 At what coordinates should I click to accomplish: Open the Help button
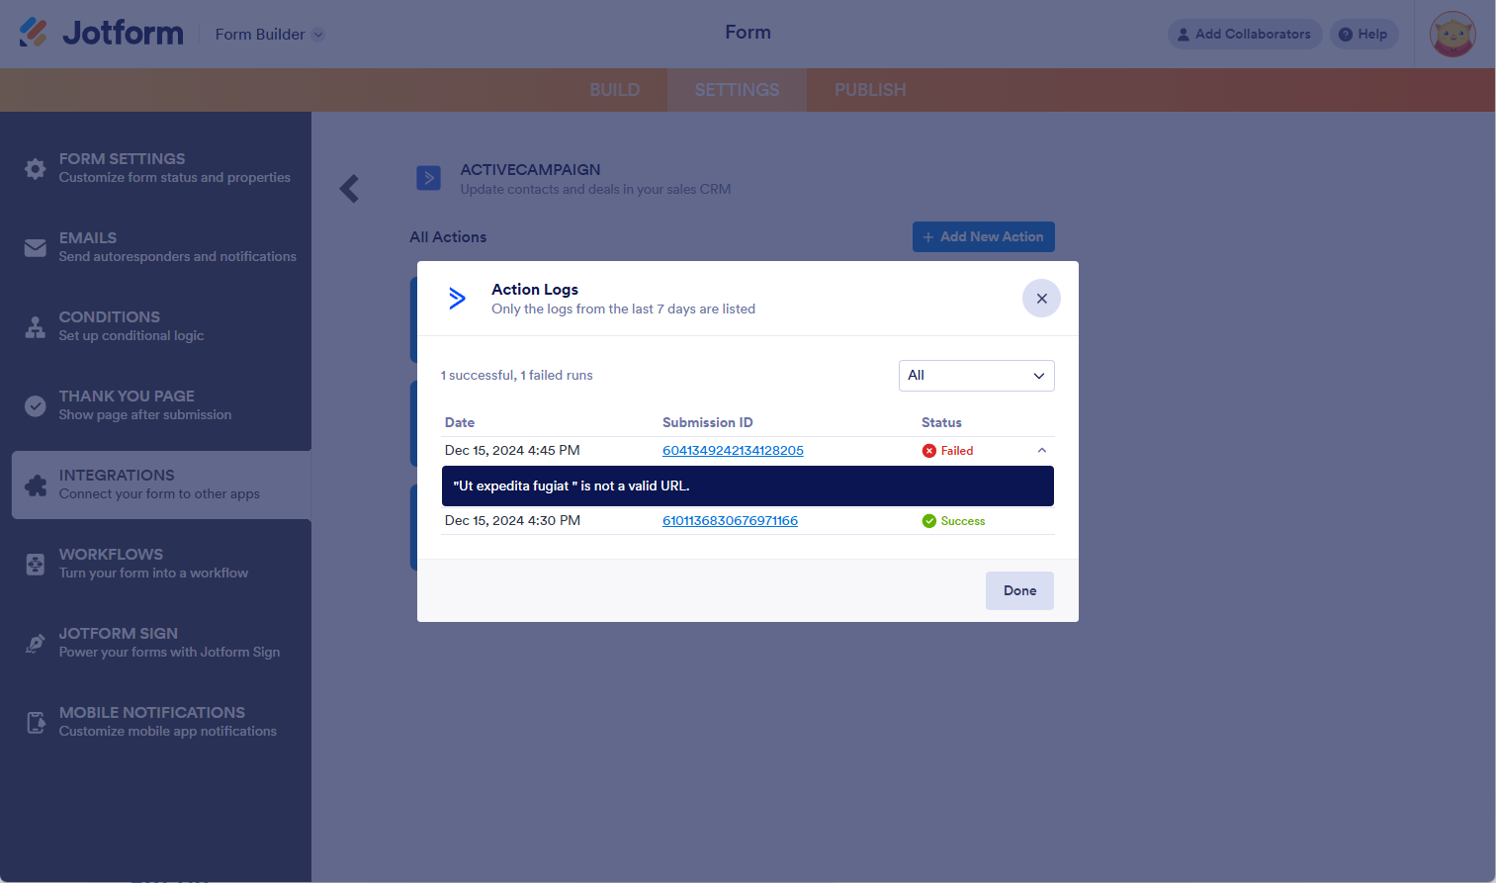[1364, 35]
